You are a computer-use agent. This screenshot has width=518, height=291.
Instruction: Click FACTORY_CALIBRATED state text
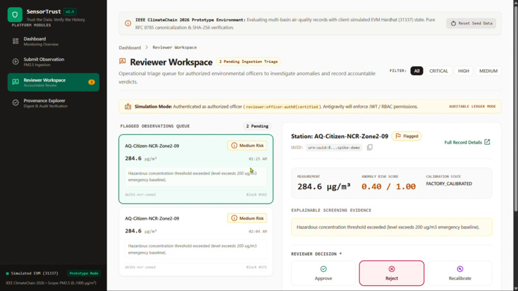tap(449, 184)
